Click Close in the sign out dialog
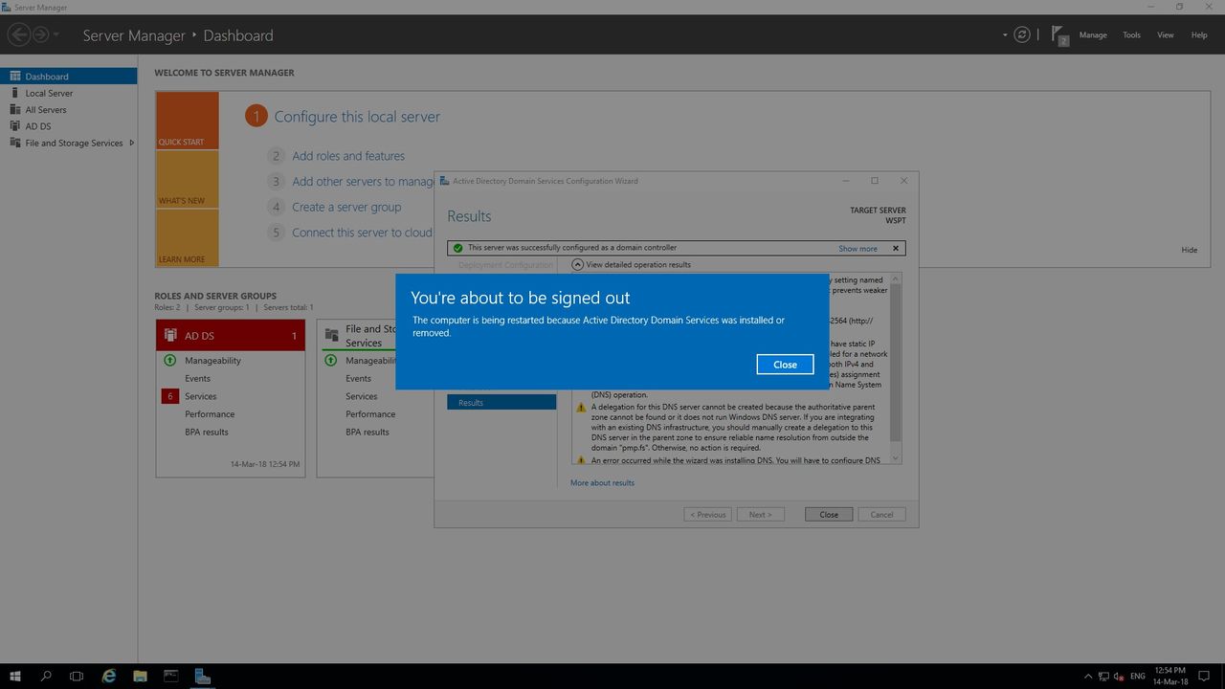This screenshot has height=689, width=1225. click(x=785, y=365)
